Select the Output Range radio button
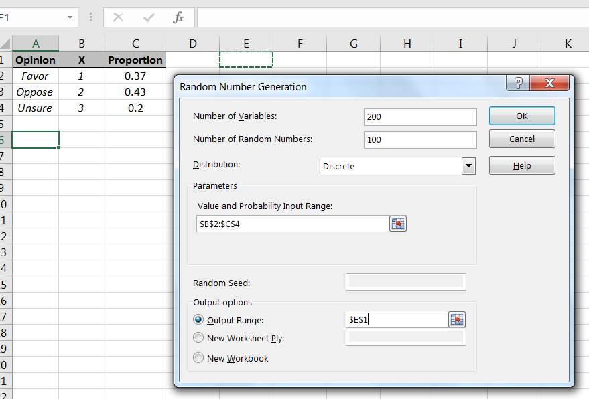 [198, 320]
